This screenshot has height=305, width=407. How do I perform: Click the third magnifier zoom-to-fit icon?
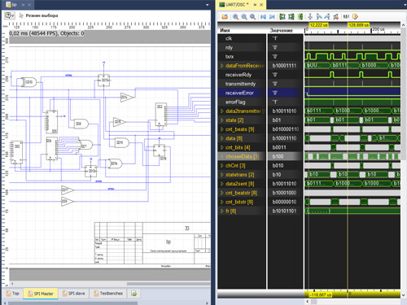(252, 16)
